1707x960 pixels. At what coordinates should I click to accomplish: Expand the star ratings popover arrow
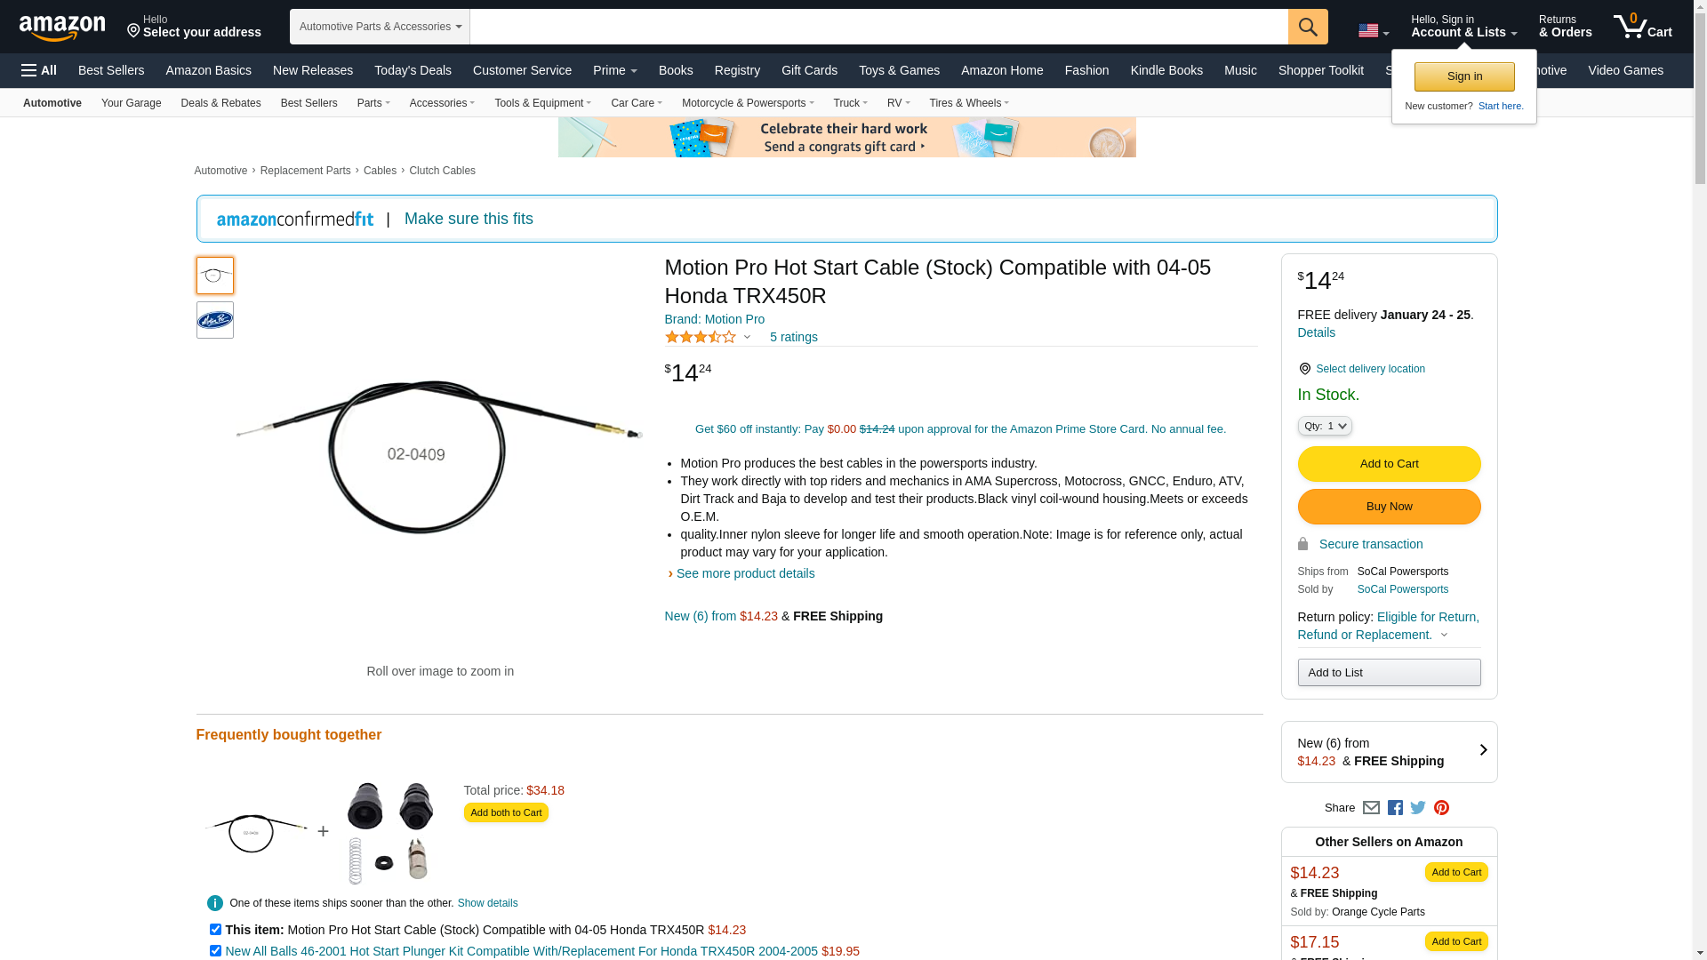(x=747, y=337)
